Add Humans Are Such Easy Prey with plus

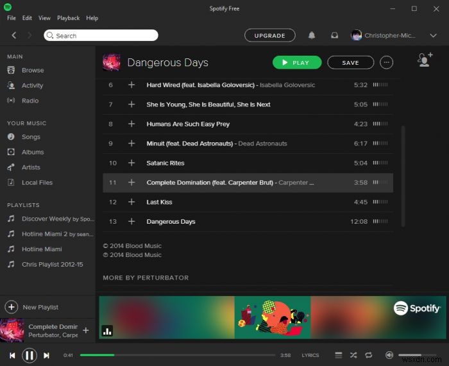131,124
